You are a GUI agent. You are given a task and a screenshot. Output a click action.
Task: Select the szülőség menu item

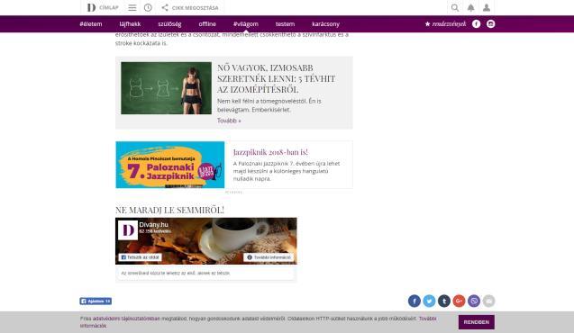coord(169,24)
